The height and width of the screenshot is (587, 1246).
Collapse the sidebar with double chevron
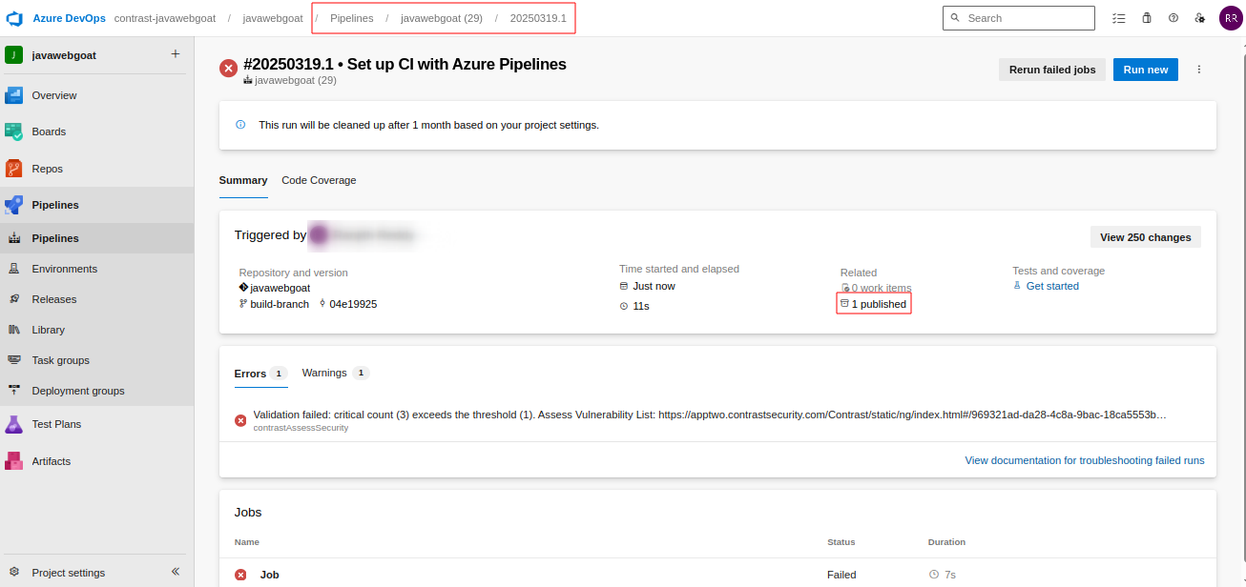[176, 572]
